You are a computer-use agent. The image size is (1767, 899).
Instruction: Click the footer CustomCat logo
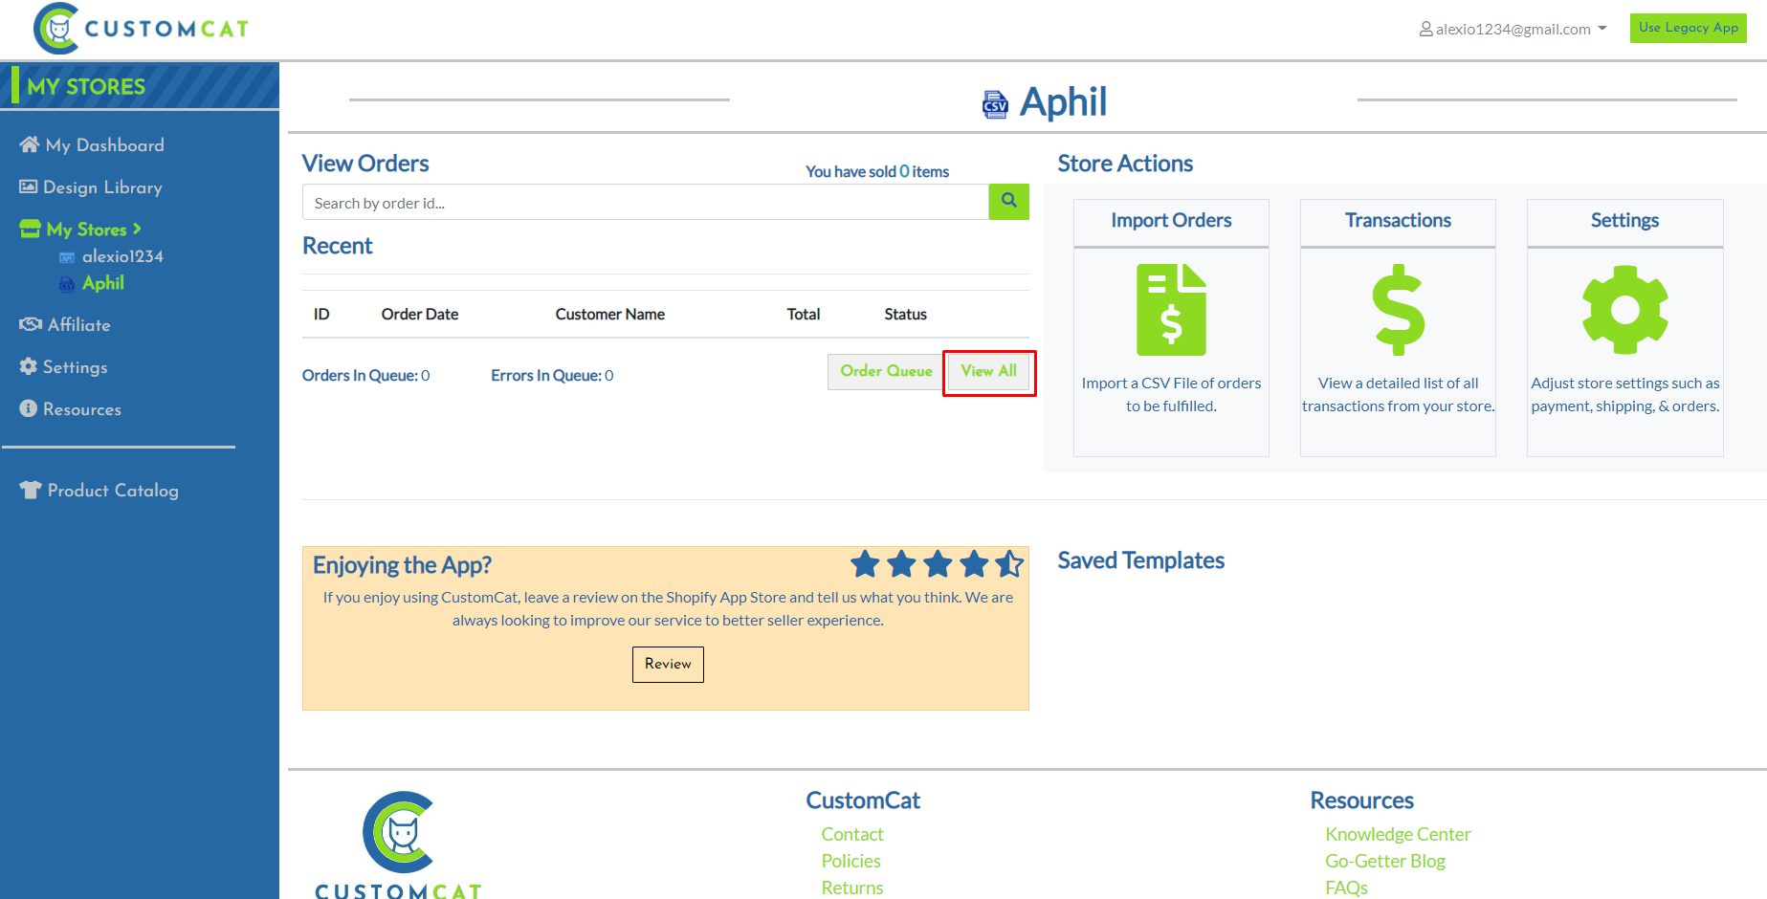click(398, 844)
